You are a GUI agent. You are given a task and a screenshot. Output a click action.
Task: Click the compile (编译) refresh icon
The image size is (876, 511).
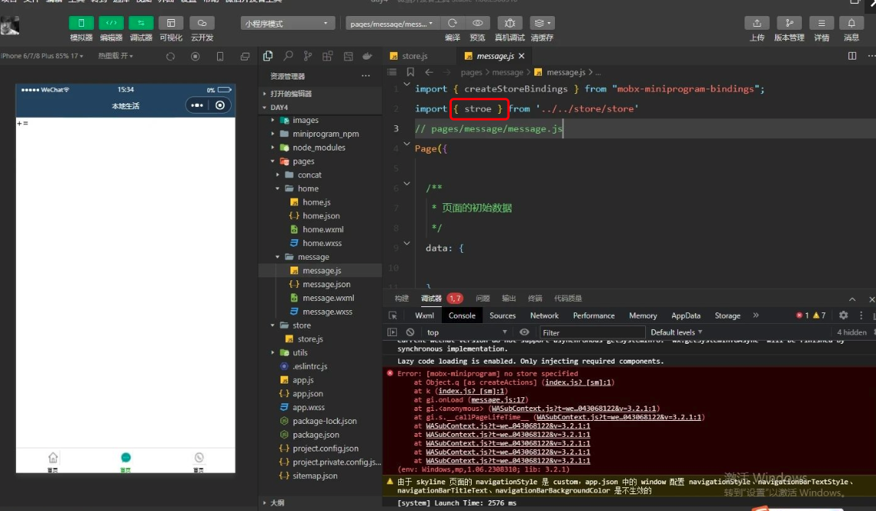[453, 23]
